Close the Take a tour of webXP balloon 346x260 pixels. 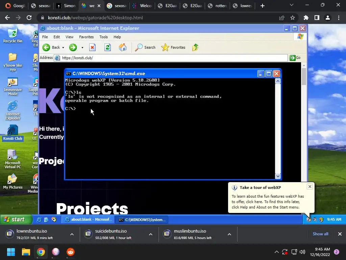click(310, 187)
